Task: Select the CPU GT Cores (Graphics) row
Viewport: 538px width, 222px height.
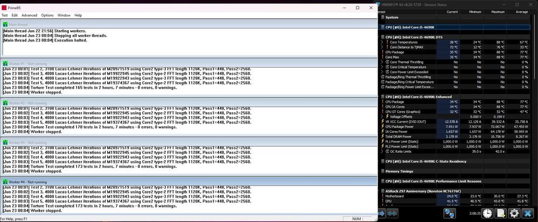Action: click(x=454, y=112)
